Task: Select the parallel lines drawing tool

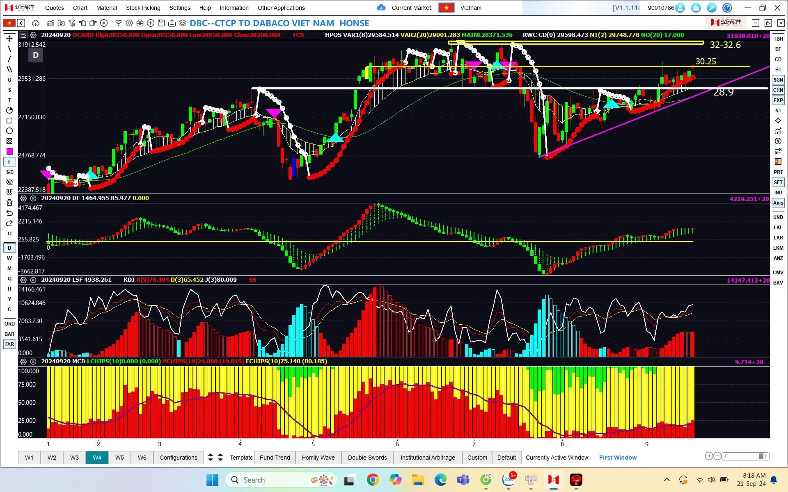Action: click(9, 69)
